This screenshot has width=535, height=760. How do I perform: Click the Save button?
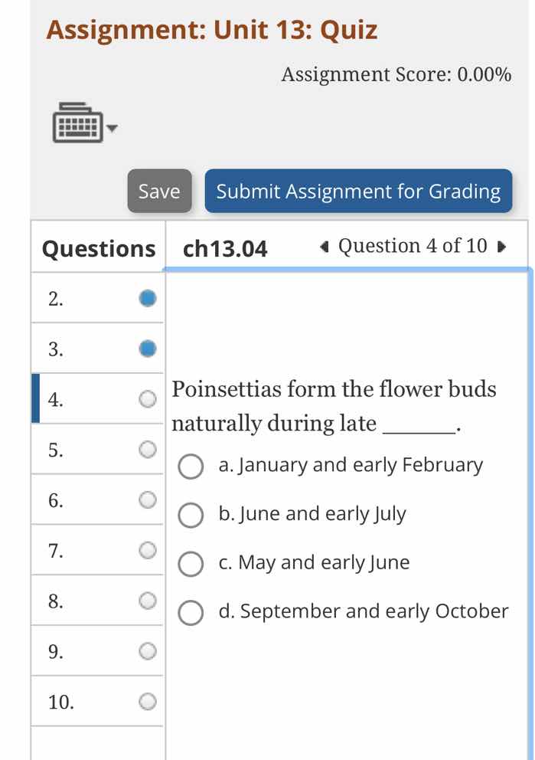(159, 191)
